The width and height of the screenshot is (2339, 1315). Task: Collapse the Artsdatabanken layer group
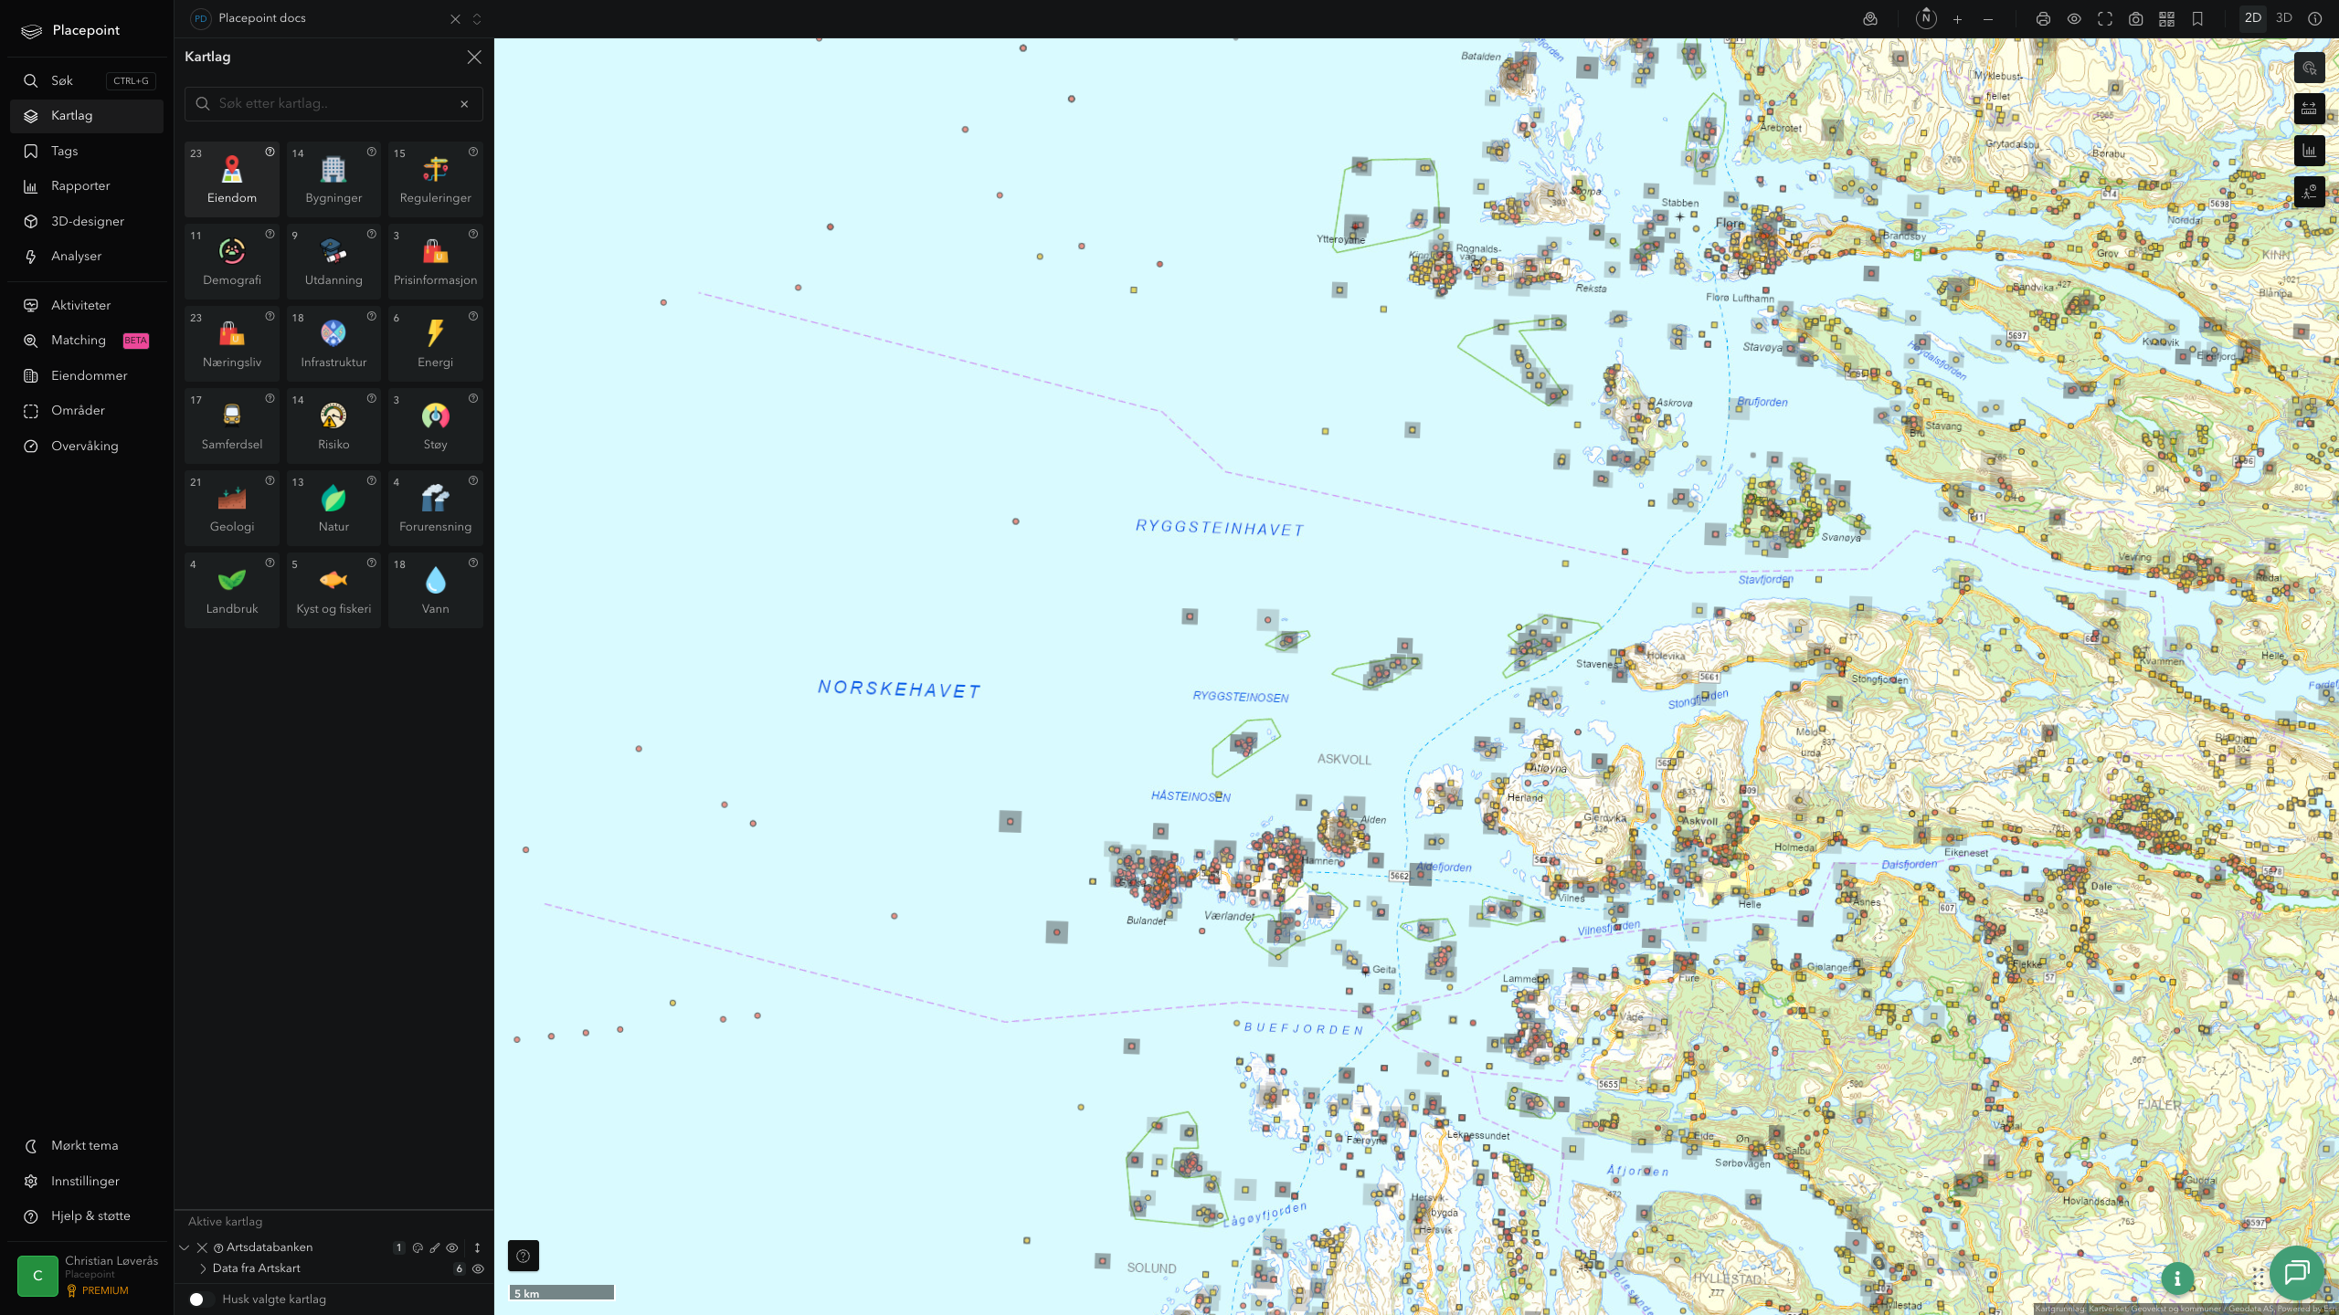click(185, 1247)
